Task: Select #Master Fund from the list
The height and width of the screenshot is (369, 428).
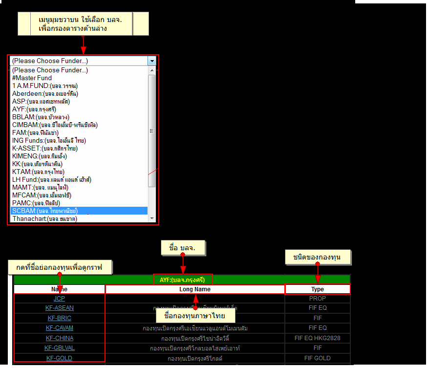Action: point(32,78)
